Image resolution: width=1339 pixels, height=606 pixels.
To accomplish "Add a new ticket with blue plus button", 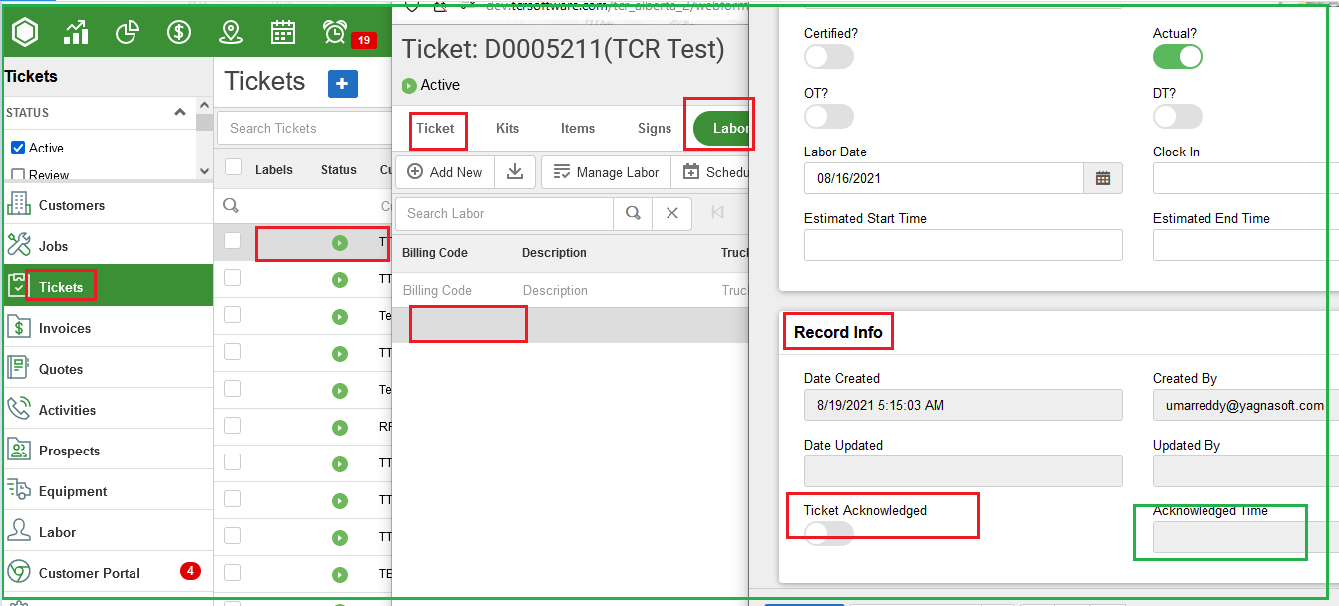I will tap(342, 83).
